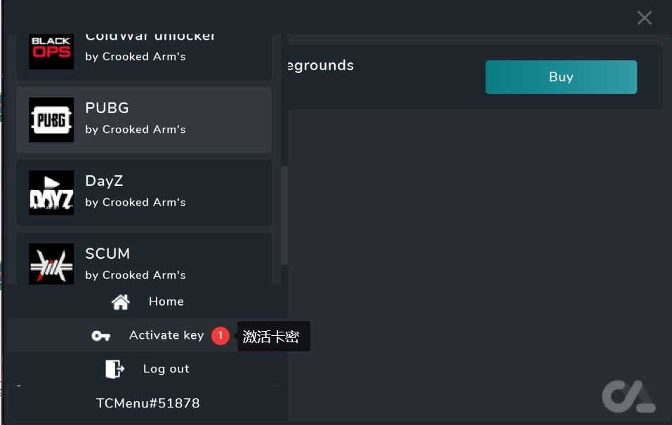Select the Log out option
The height and width of the screenshot is (425, 672).
[x=166, y=369]
